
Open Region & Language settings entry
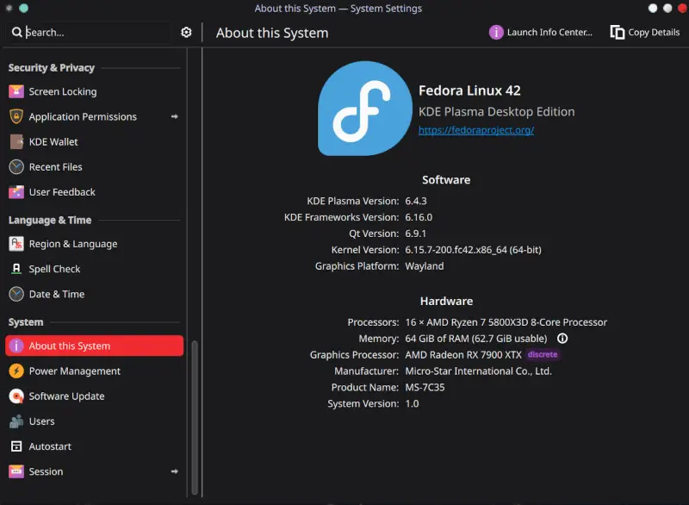pos(95,244)
